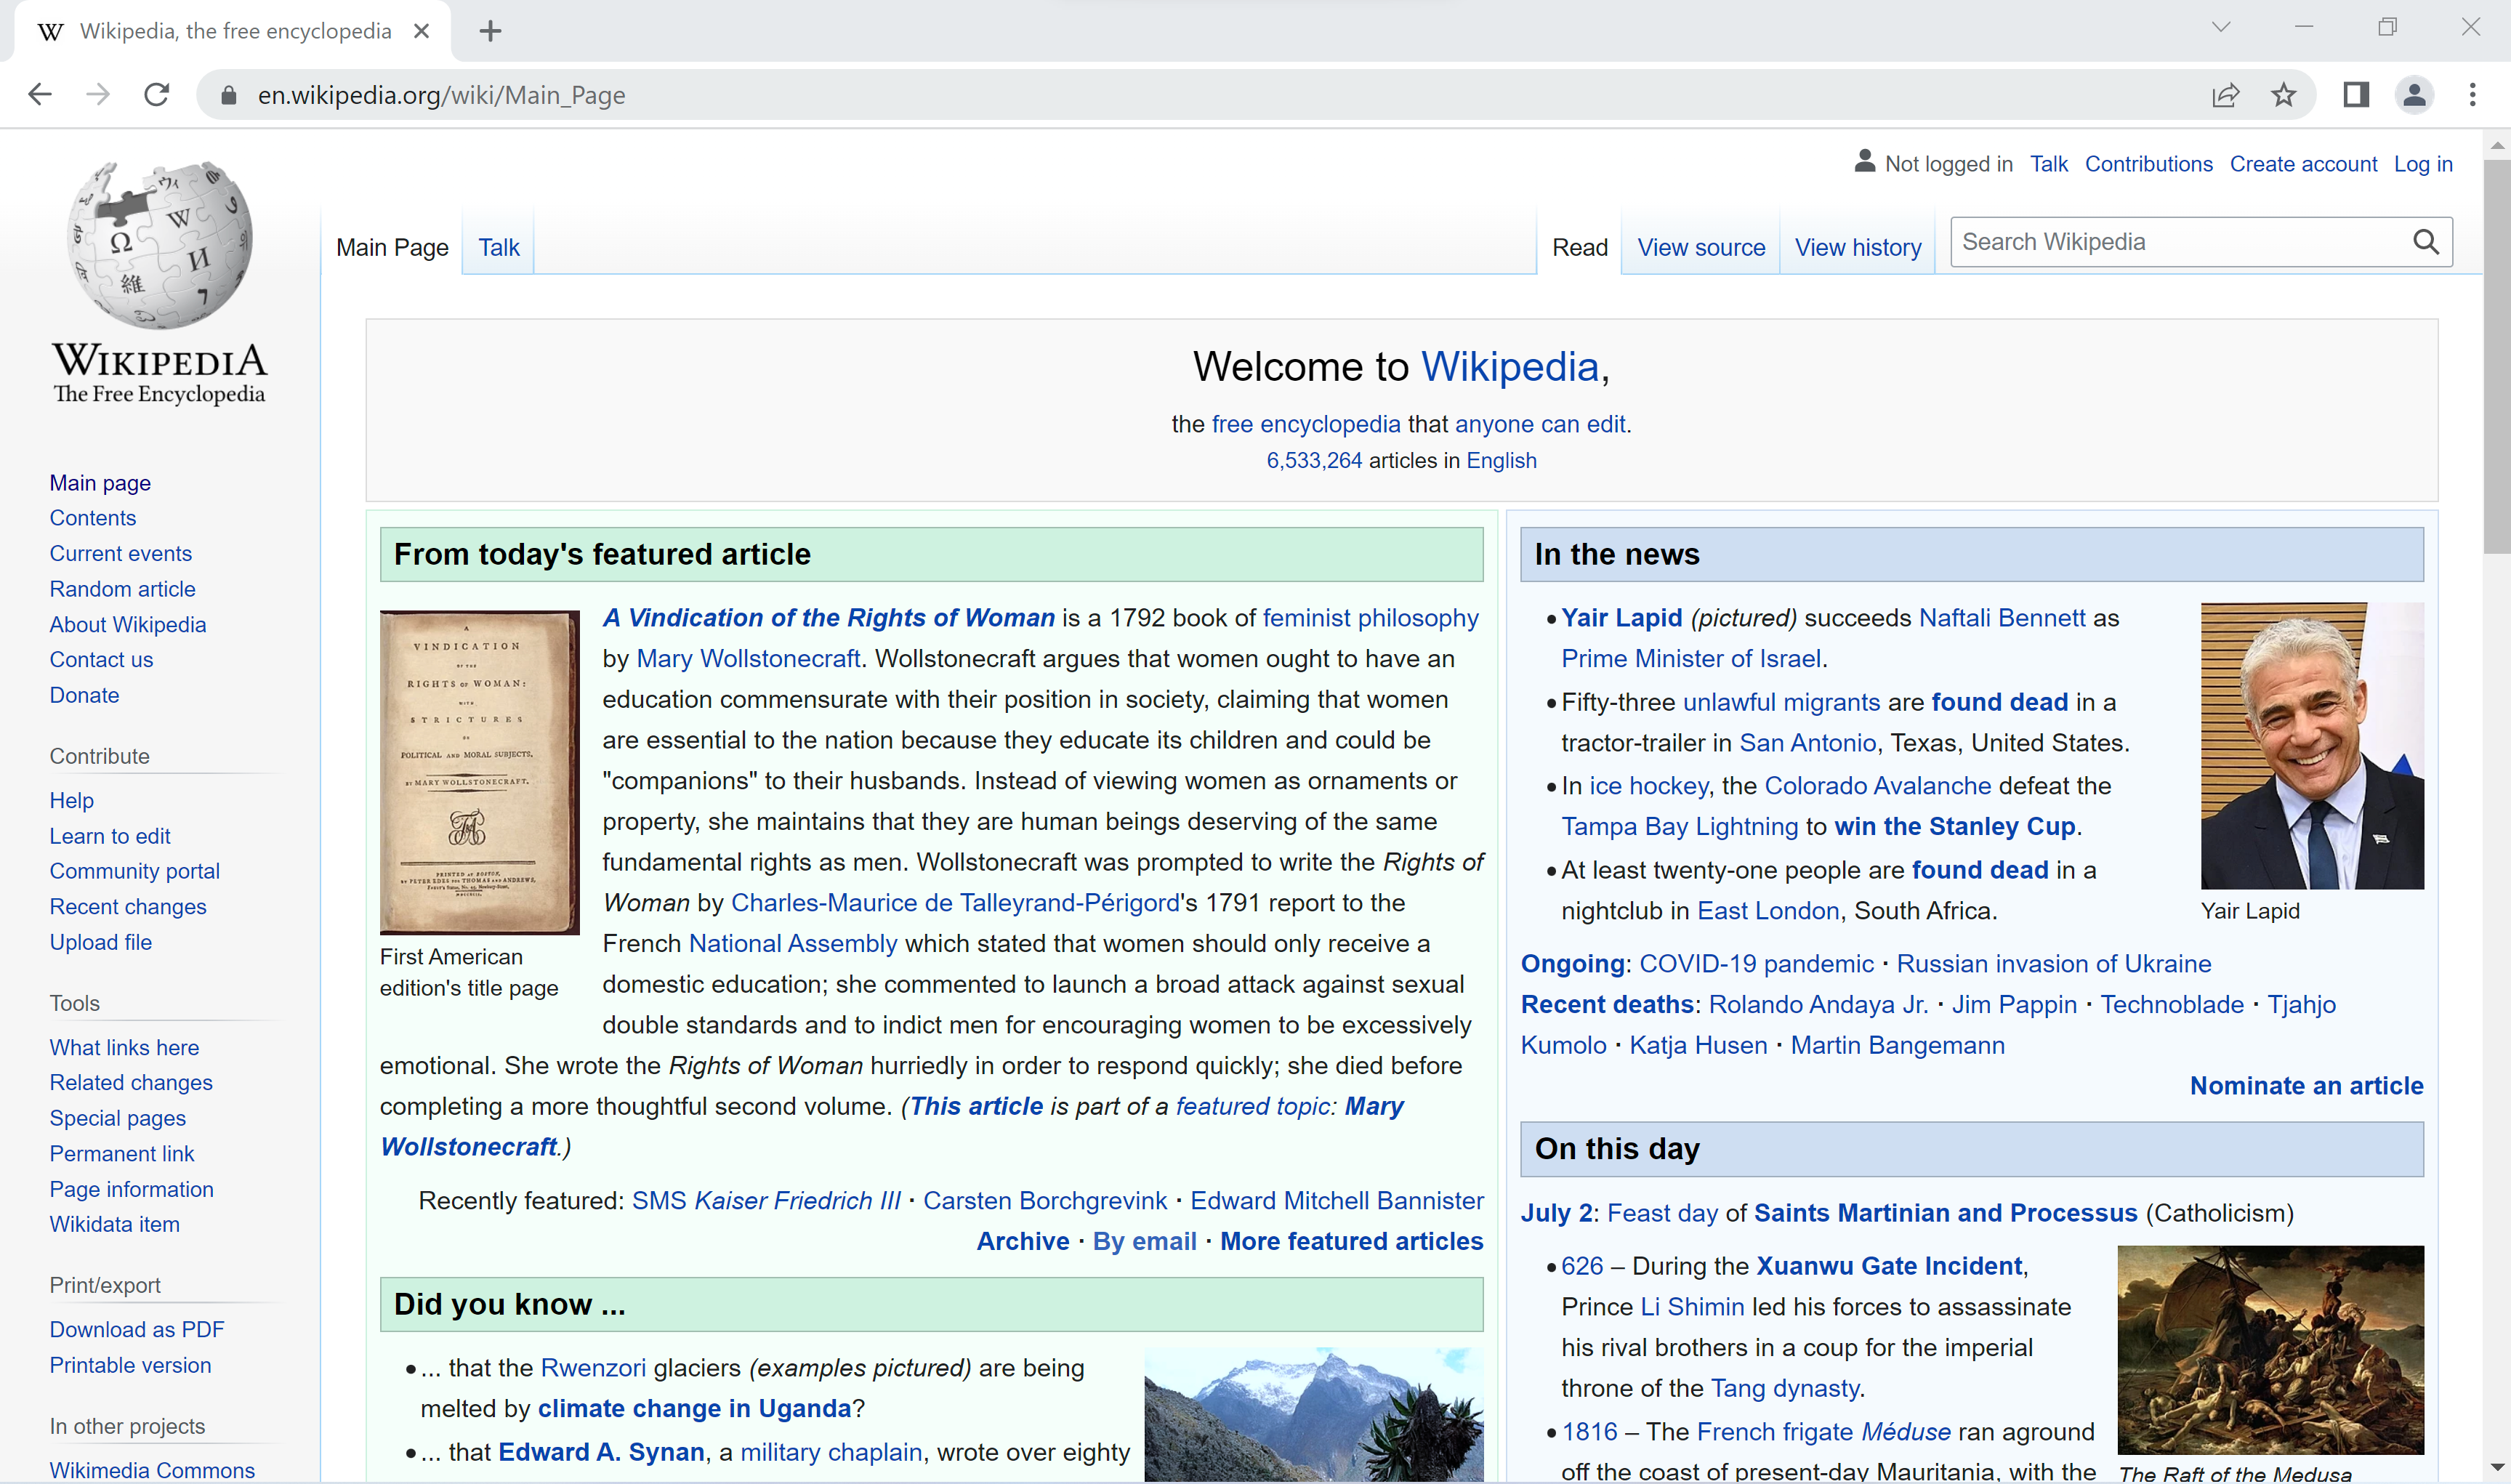This screenshot has width=2511, height=1484.
Task: Open the Yair Lapid news link
Action: 1621,618
